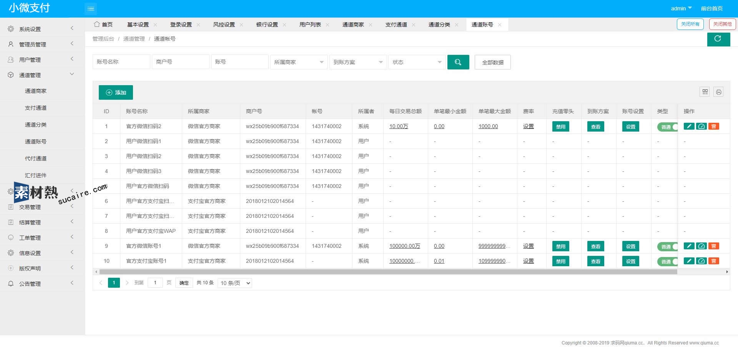738x351 pixels.
Task: Expand the 系统设置 sidebar menu
Action: pyautogui.click(x=42, y=29)
